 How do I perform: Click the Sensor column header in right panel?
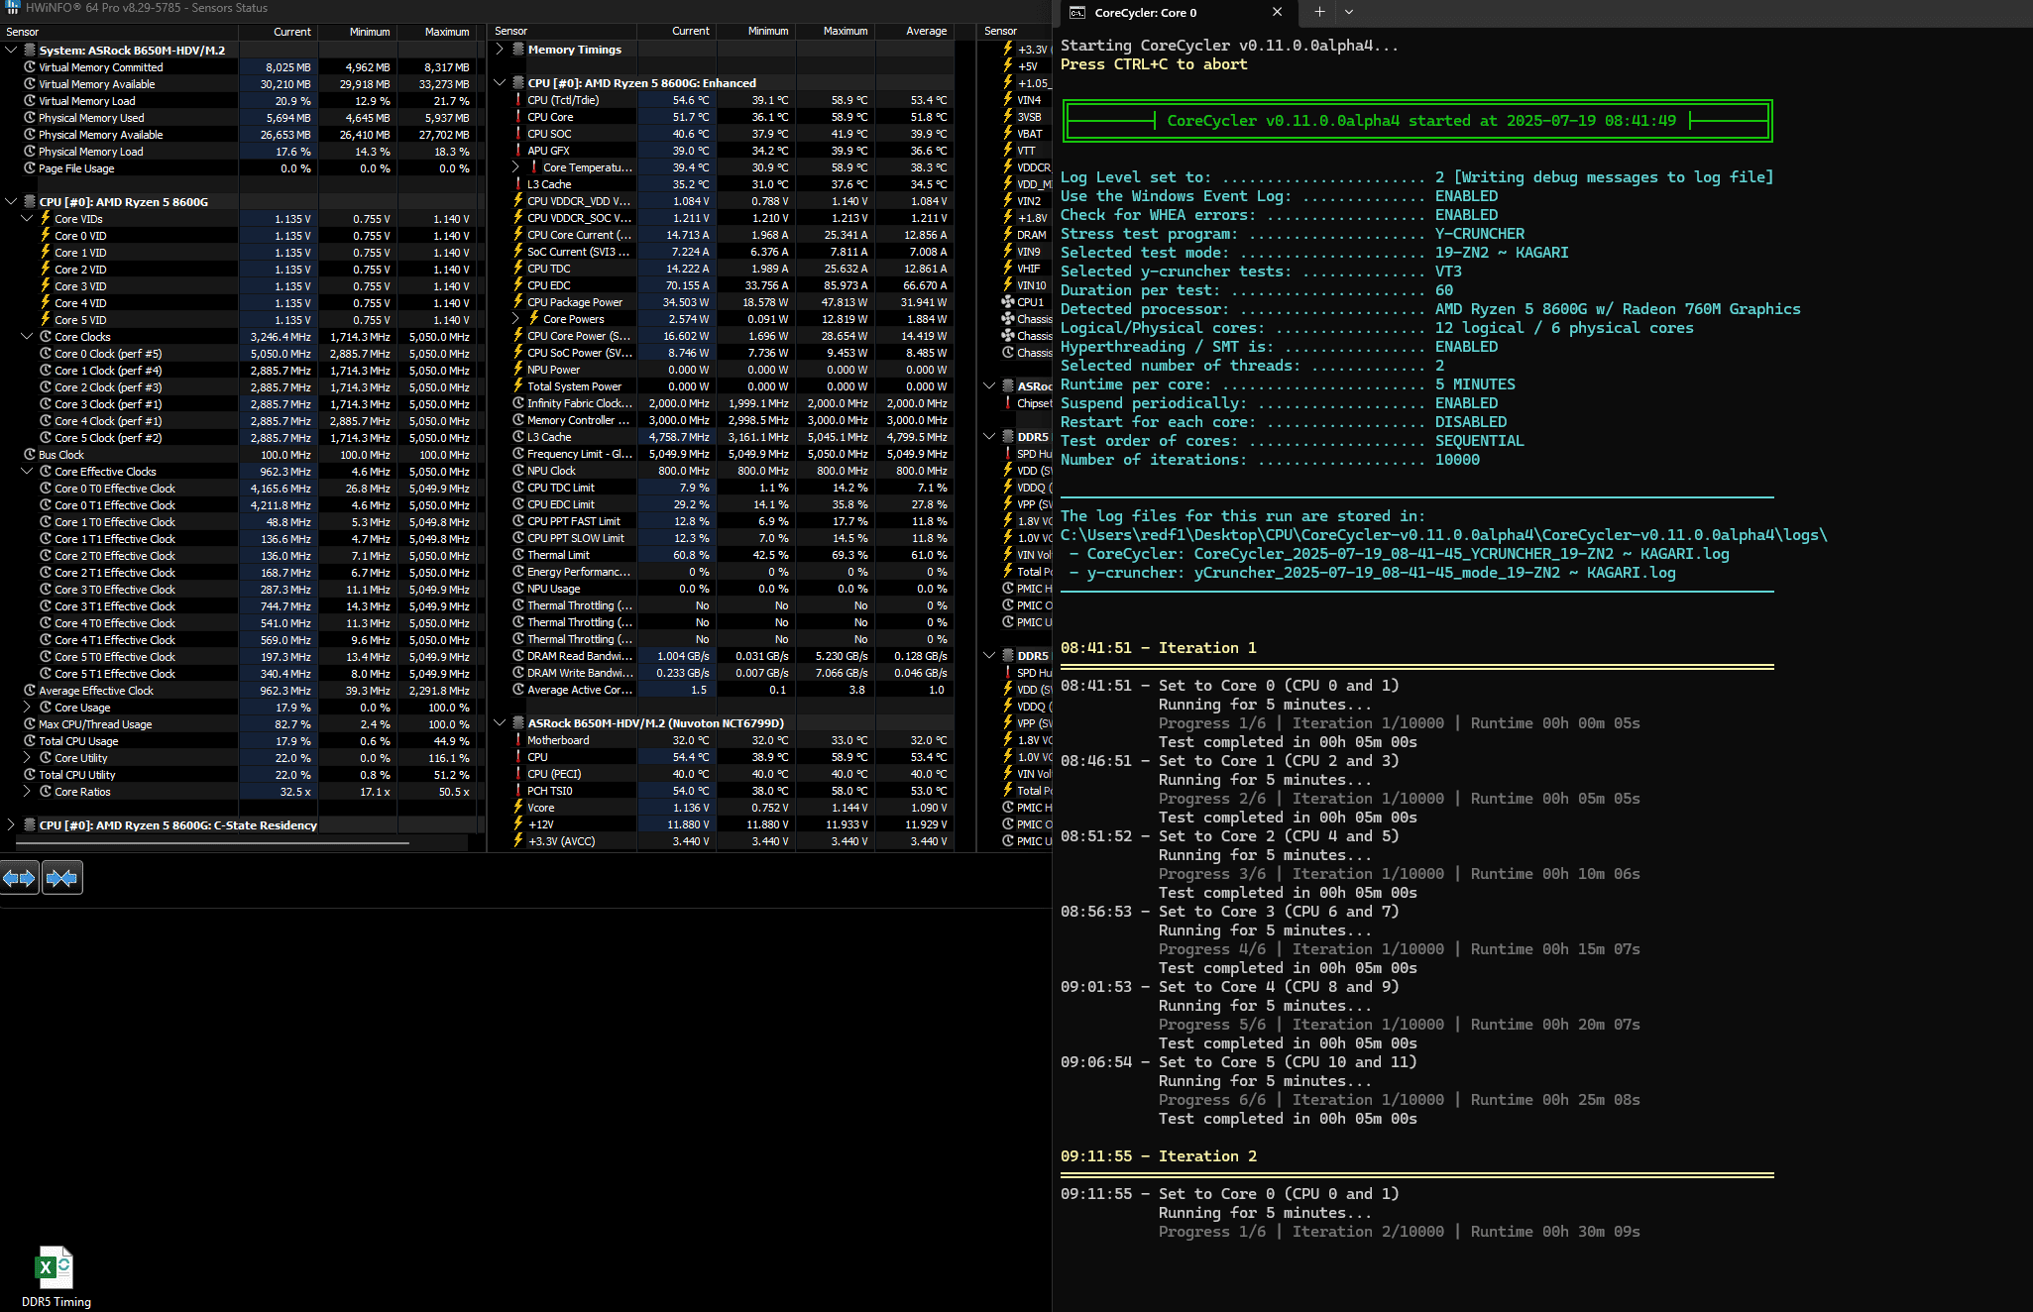(1014, 31)
